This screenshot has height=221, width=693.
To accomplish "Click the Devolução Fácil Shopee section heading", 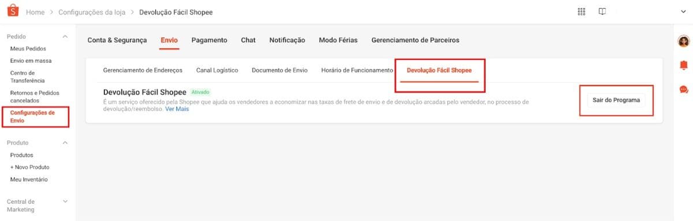I will pos(144,92).
